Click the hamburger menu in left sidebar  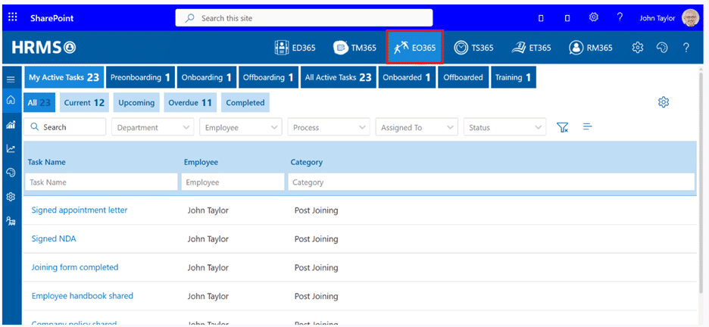pos(11,79)
